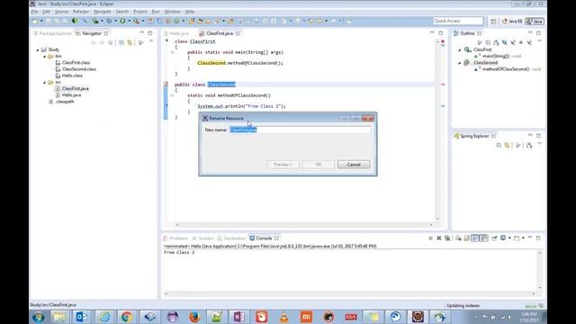Open the Run button dropdown arrow
This screenshot has width=576, height=324.
tap(129, 21)
